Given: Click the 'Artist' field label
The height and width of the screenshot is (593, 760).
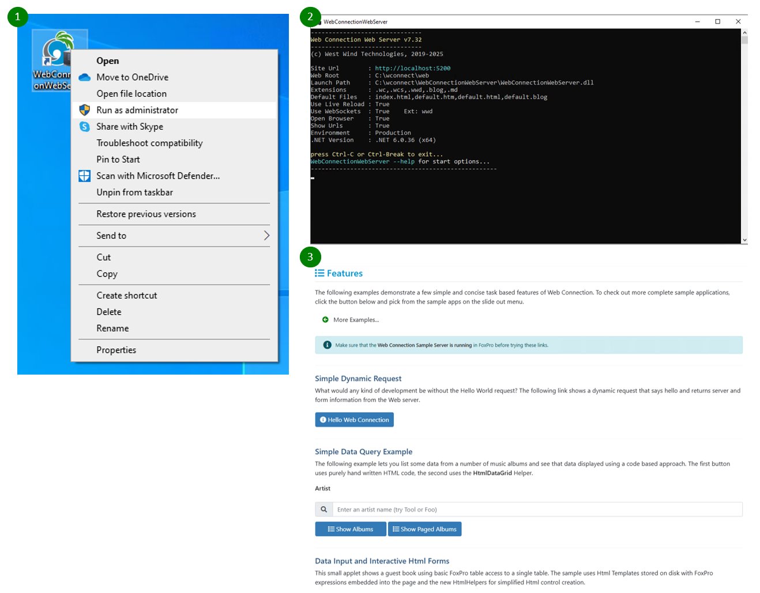Looking at the screenshot, I should pos(322,488).
